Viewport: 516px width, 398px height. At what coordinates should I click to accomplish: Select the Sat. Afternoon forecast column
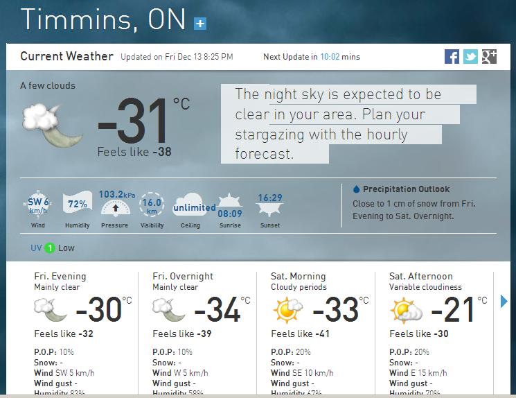(x=420, y=276)
